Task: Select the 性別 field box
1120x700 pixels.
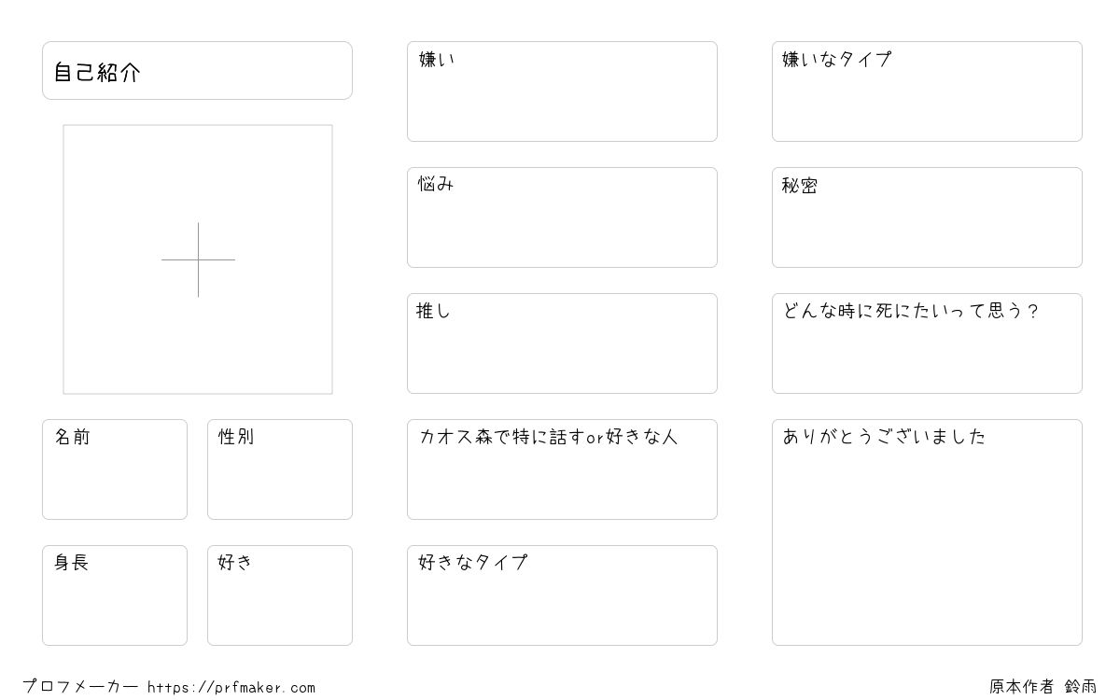Action: click(x=280, y=469)
